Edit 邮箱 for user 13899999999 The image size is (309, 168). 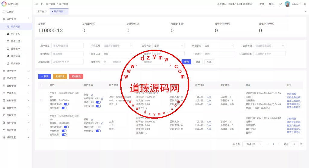[x=92, y=95]
